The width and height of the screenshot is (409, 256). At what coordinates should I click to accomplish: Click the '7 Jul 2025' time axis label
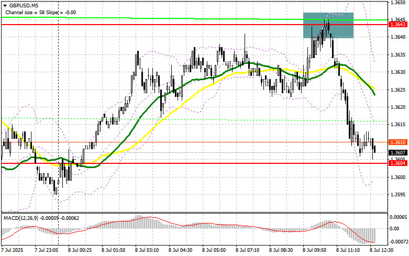click(12, 250)
